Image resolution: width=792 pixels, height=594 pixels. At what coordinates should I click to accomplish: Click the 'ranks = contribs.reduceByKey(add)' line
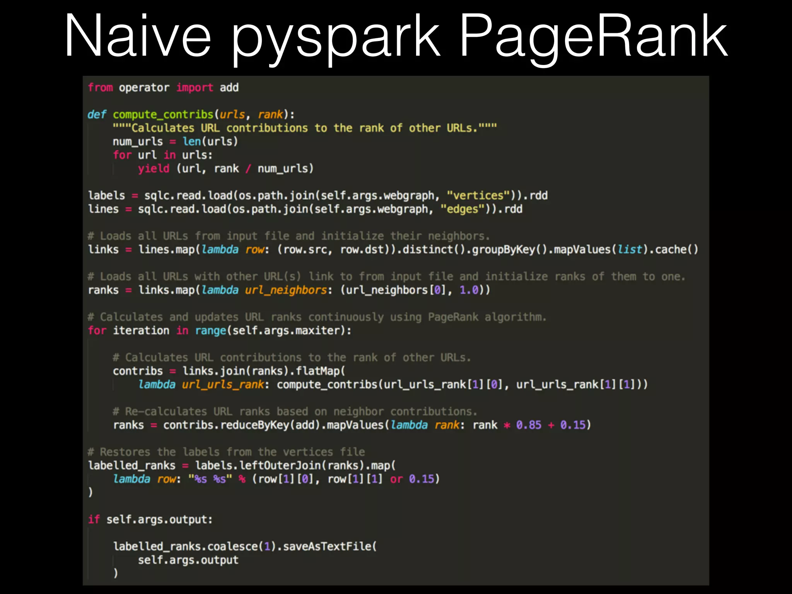(x=352, y=425)
